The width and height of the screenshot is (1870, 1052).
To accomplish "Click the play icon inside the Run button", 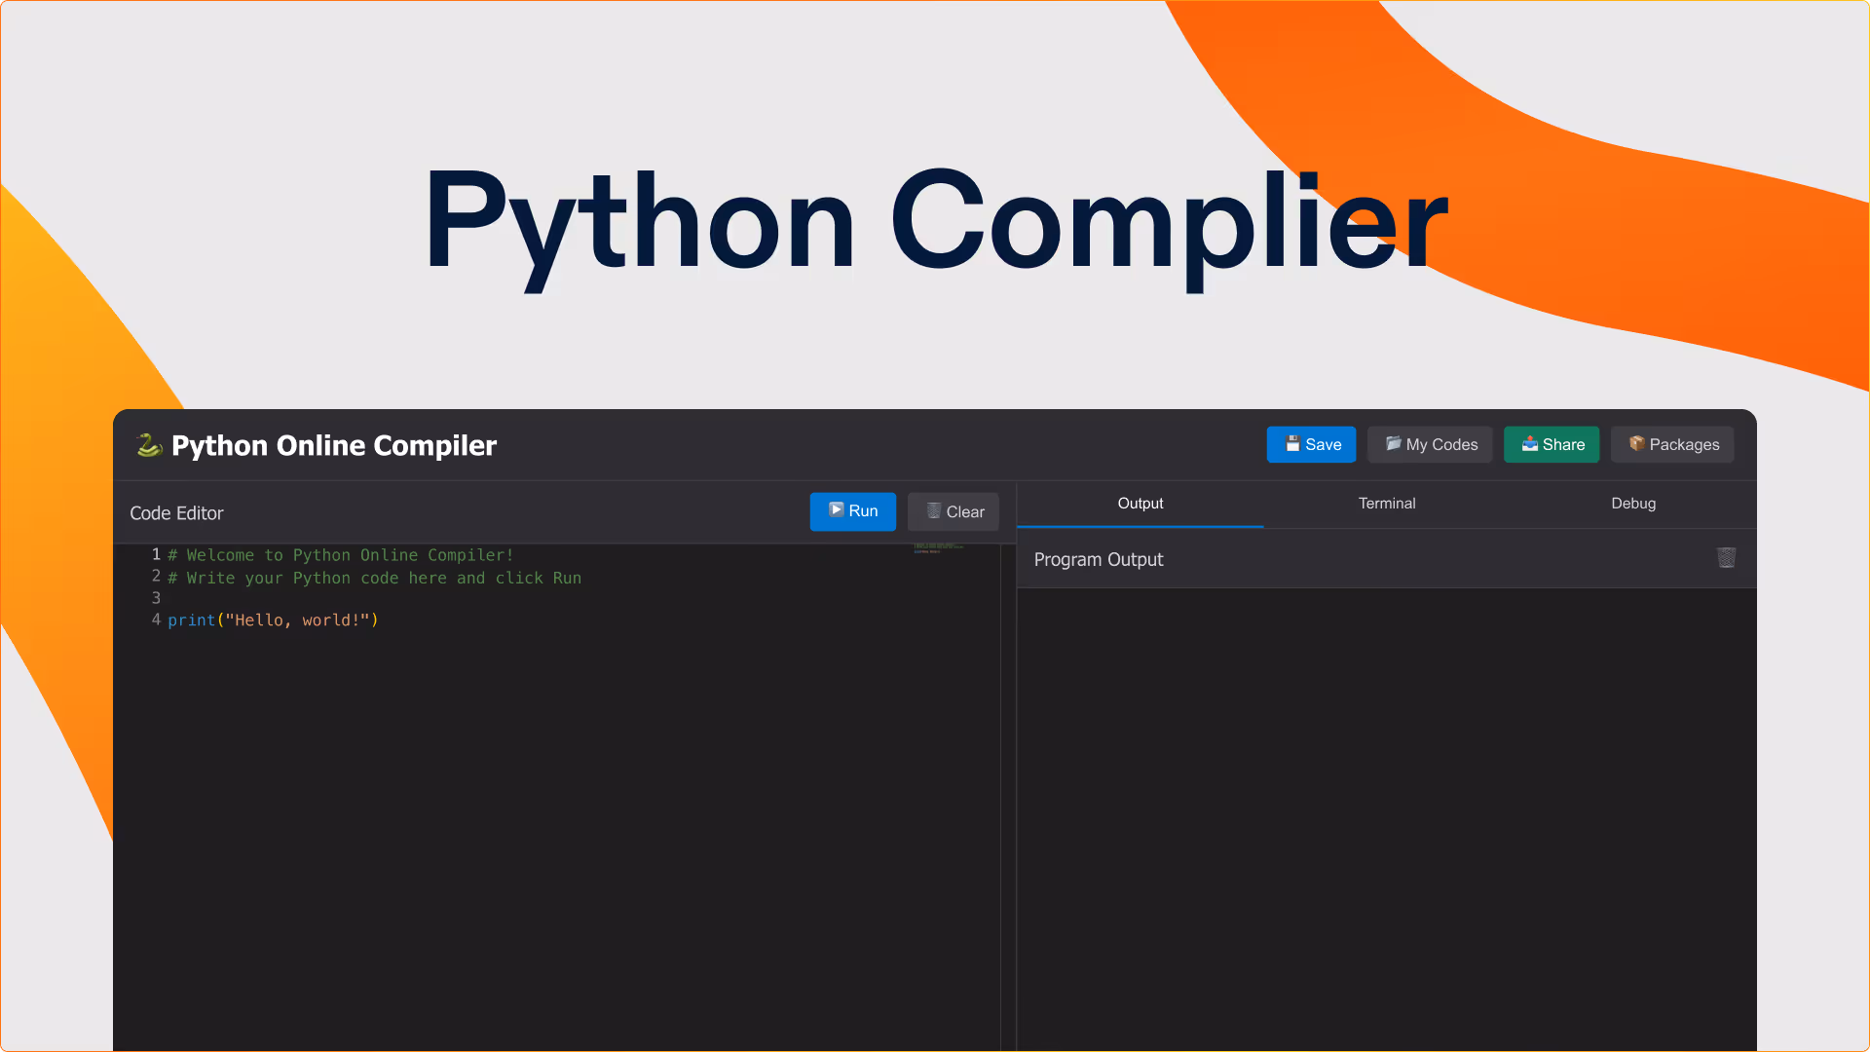I will (x=836, y=509).
